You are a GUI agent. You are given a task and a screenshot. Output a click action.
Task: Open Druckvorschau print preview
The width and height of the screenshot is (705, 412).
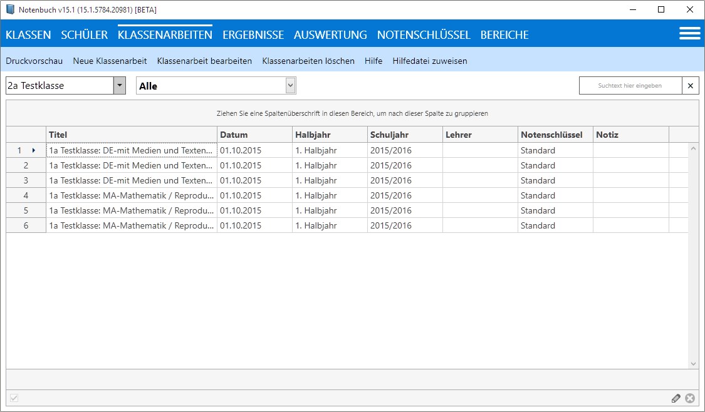click(x=34, y=61)
